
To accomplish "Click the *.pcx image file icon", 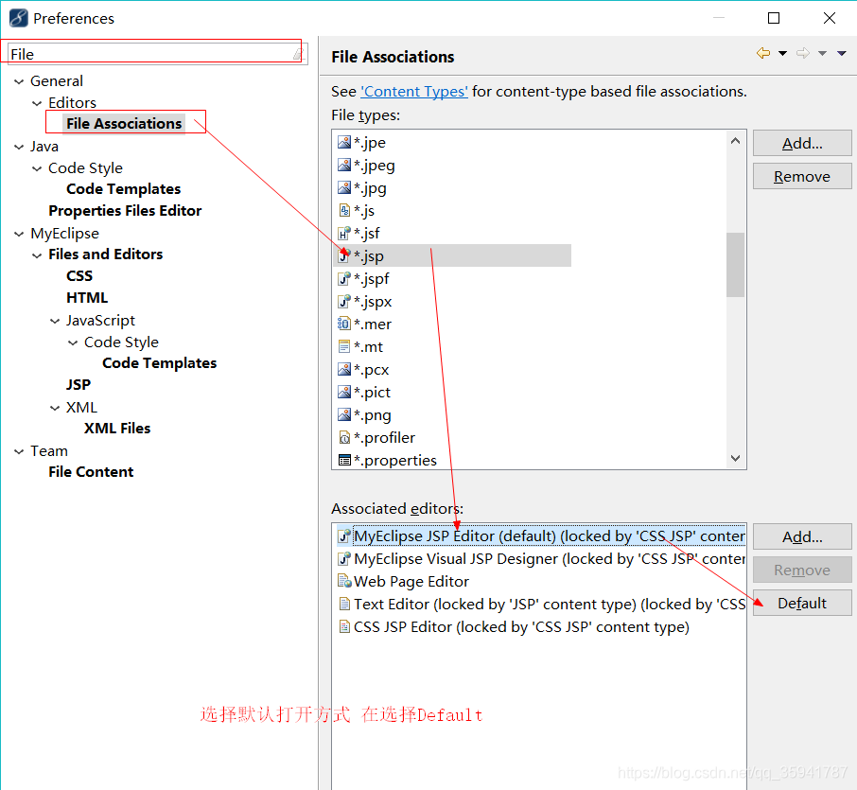I will click(x=343, y=370).
